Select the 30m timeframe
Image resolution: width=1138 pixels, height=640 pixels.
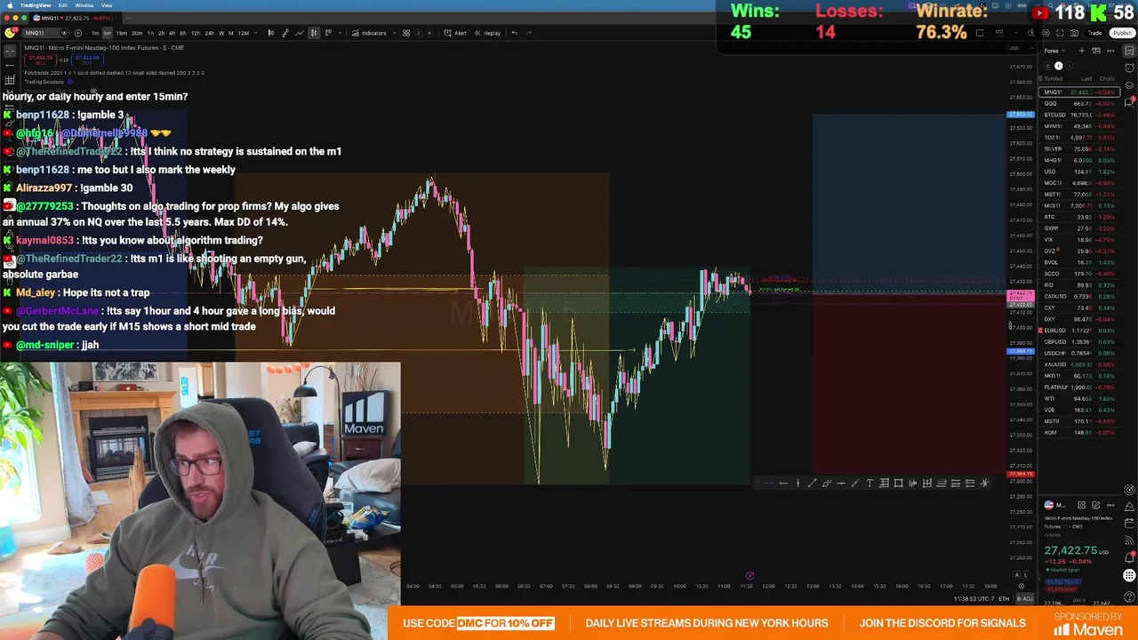point(137,33)
